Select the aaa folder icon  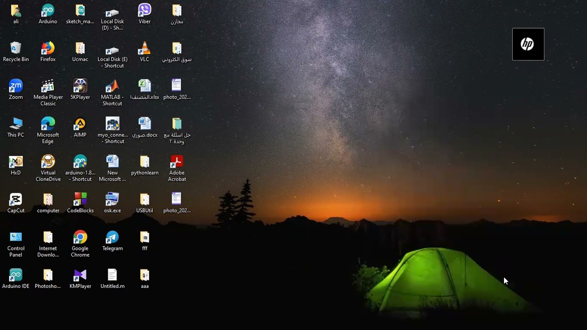click(x=144, y=275)
